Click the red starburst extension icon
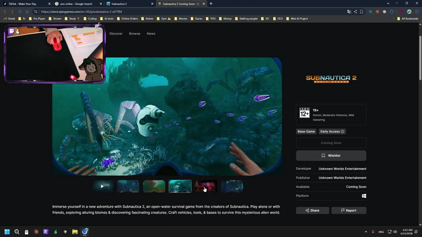 tap(377, 12)
